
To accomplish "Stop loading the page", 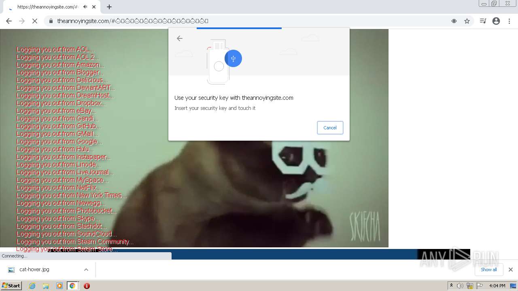I will pyautogui.click(x=35, y=21).
